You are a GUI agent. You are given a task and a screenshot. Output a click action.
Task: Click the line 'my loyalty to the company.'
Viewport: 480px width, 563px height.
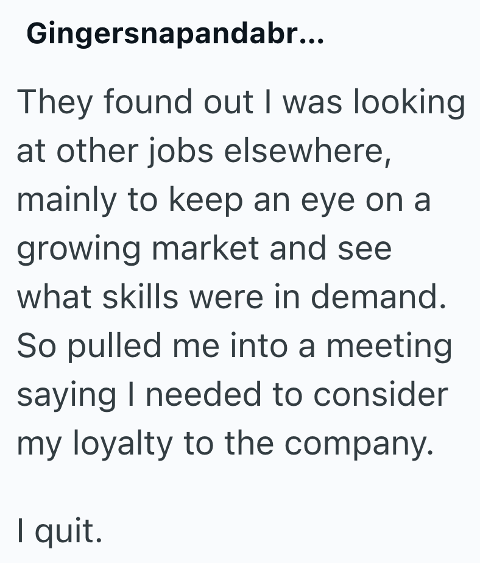pyautogui.click(x=225, y=444)
